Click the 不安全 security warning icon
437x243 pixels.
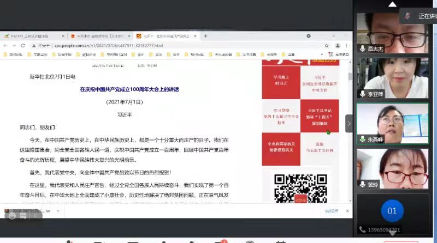point(34,46)
